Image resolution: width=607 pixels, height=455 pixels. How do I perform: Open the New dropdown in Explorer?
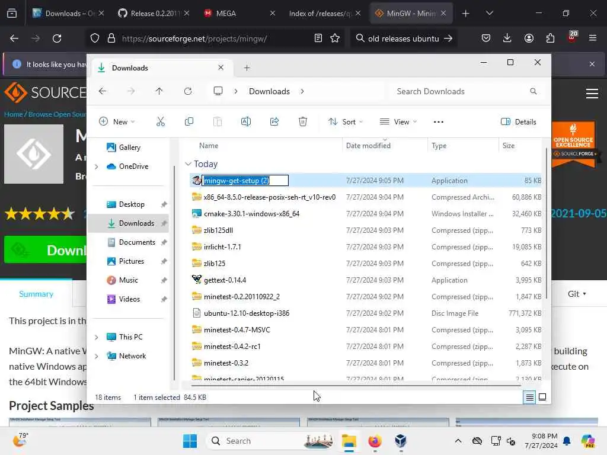pos(117,122)
